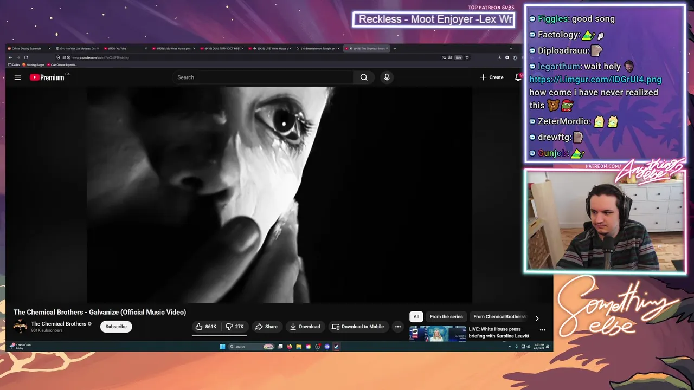The width and height of the screenshot is (694, 390).
Task: Open File Explorer from the taskbar
Action: coord(299,347)
